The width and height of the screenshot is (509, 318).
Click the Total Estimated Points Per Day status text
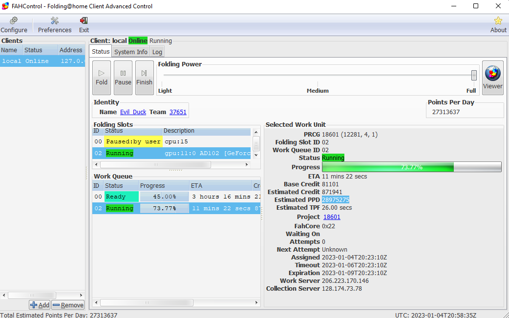(x=59, y=315)
